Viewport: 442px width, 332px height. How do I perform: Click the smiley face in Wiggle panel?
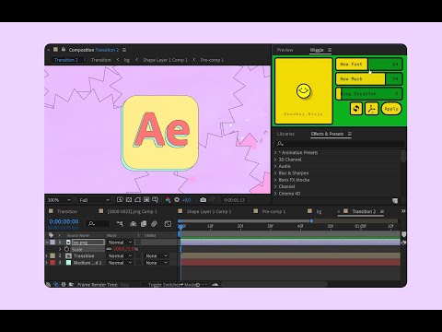[304, 91]
